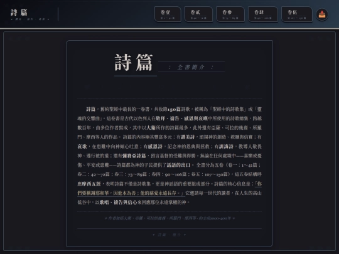Viewport: 339px width, 254px height.
Task: Click the bold phrase 話語的出口
Action: click(178, 165)
